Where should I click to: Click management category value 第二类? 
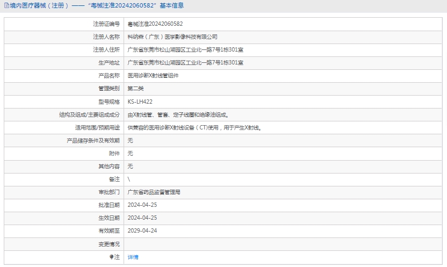click(135, 89)
